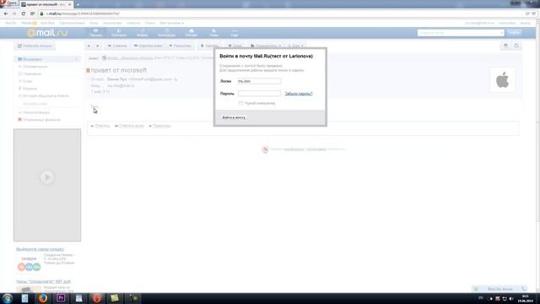Image resolution: width=540 pixels, height=304 pixels.
Task: Click the Забыли пароль? link
Action: pos(299,94)
